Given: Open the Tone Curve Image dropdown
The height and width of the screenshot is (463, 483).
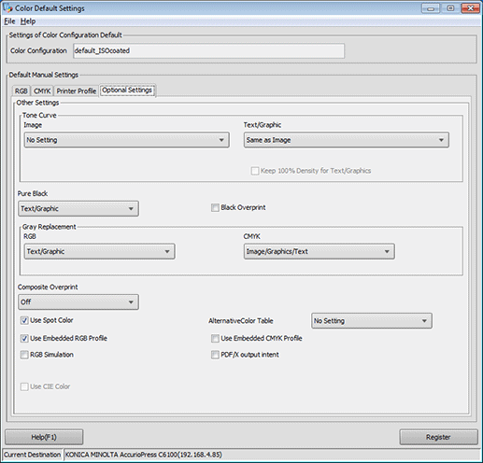Looking at the screenshot, I should [x=127, y=140].
